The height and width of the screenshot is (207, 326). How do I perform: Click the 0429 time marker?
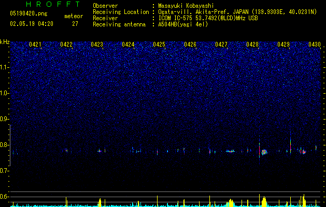(x=284, y=45)
